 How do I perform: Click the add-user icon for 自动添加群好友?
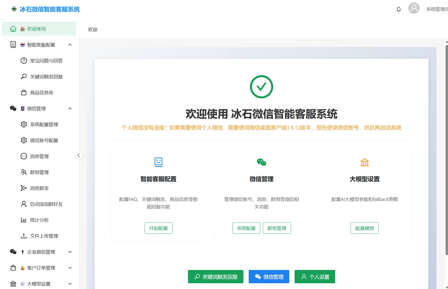pos(24,204)
